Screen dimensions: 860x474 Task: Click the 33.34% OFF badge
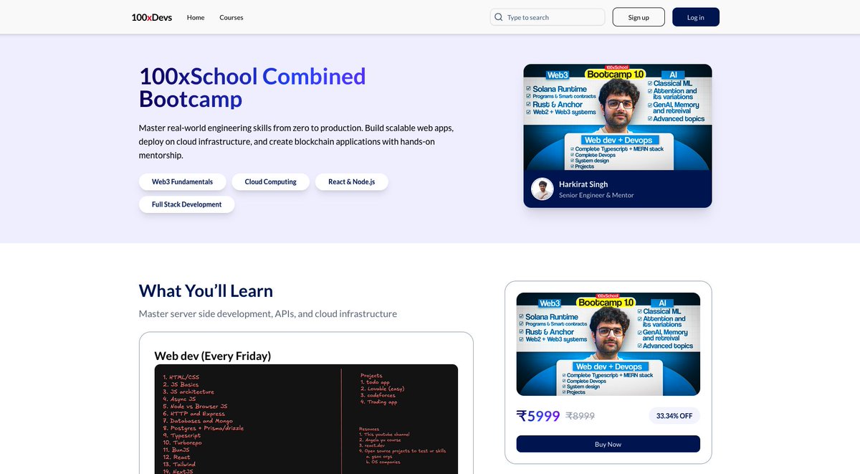674,416
